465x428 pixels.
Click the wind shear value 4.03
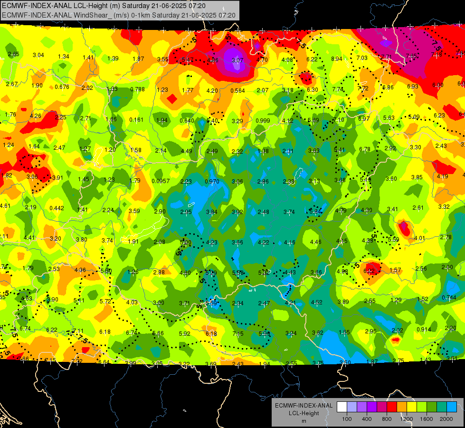pos(132,302)
